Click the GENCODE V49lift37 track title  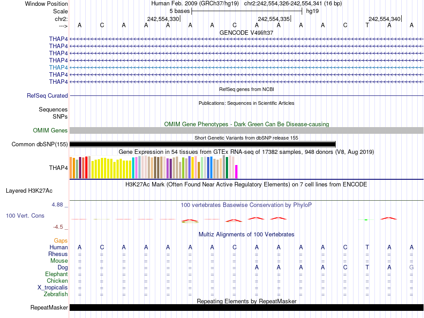pos(246,33)
